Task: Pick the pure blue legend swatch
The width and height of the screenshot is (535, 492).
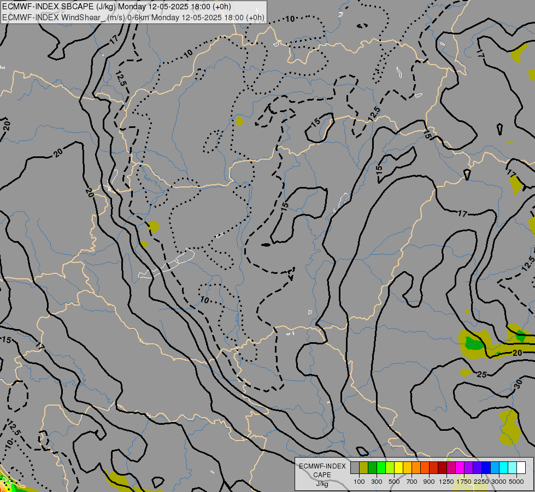Action: tap(486, 468)
